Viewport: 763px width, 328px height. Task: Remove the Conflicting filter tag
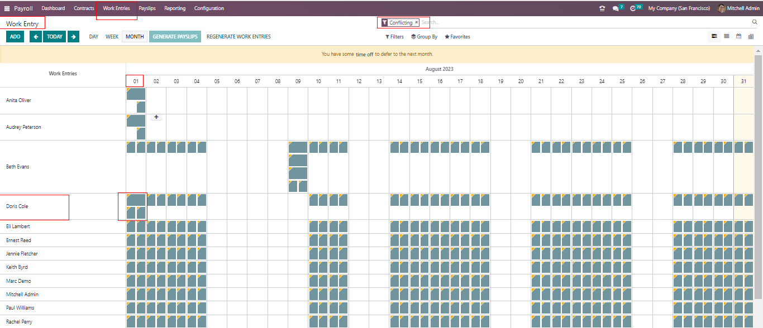click(x=416, y=22)
